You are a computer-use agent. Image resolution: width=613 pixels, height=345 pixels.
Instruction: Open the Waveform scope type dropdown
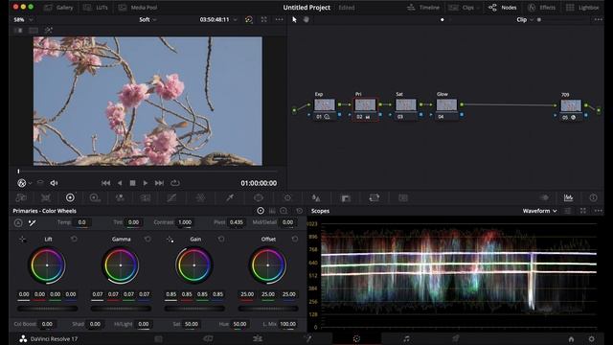(x=539, y=211)
